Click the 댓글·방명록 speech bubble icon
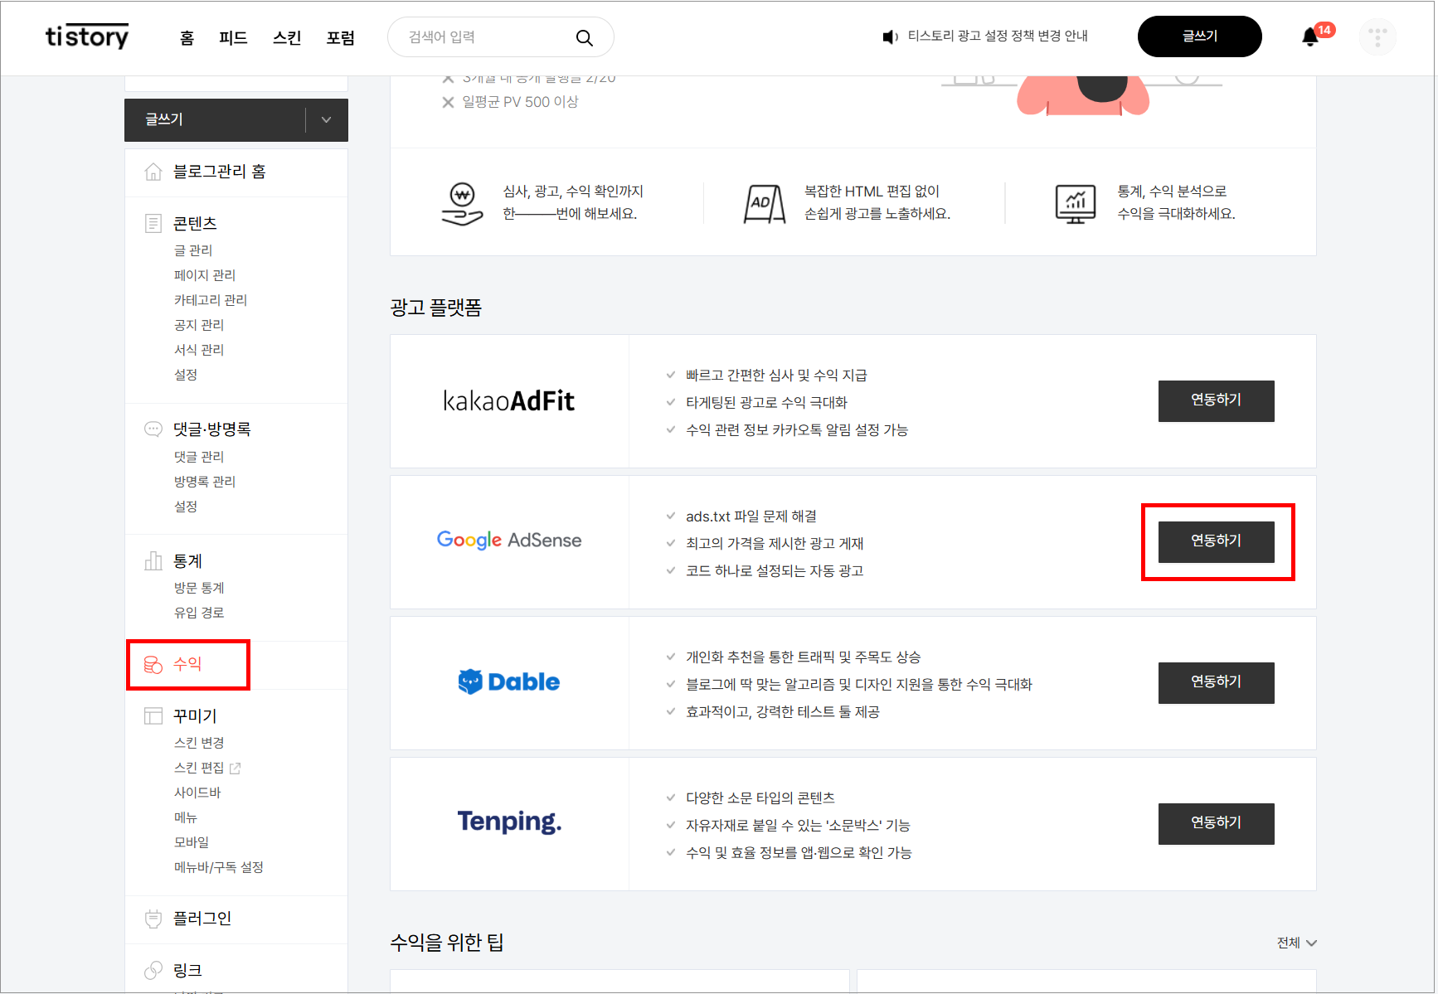This screenshot has width=1438, height=994. click(x=153, y=429)
